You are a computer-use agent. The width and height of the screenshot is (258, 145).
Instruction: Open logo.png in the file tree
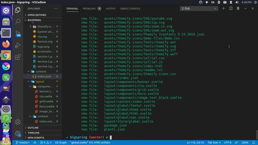click(x=43, y=47)
